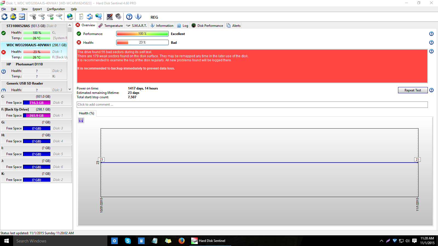Click the left 23 data point on graph

101,160
